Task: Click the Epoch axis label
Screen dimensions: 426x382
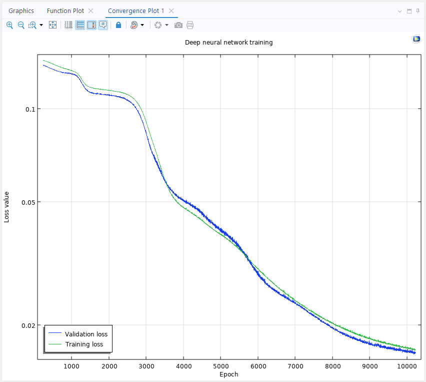Action: (229, 374)
